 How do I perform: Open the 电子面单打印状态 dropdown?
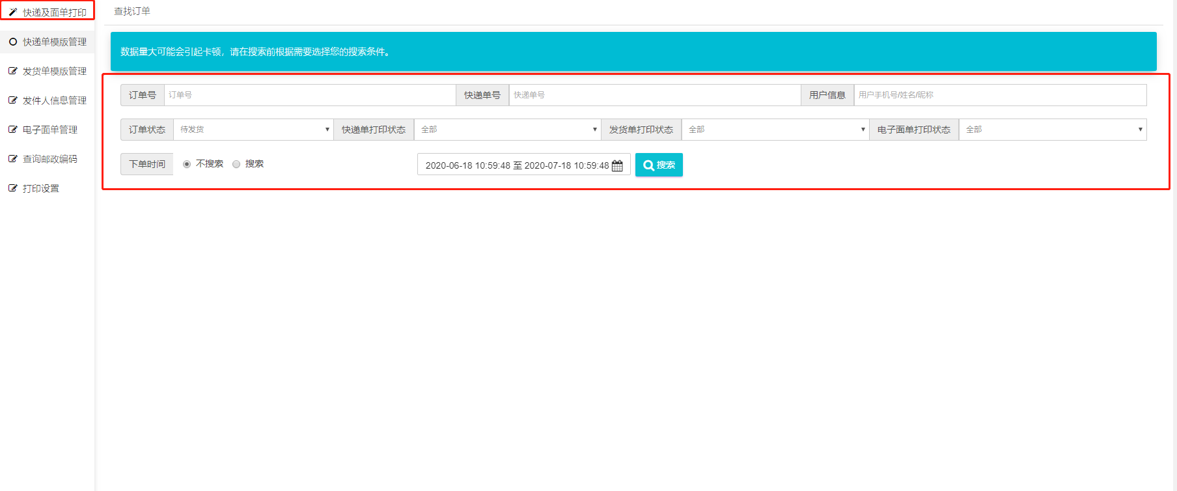pyautogui.click(x=1053, y=130)
